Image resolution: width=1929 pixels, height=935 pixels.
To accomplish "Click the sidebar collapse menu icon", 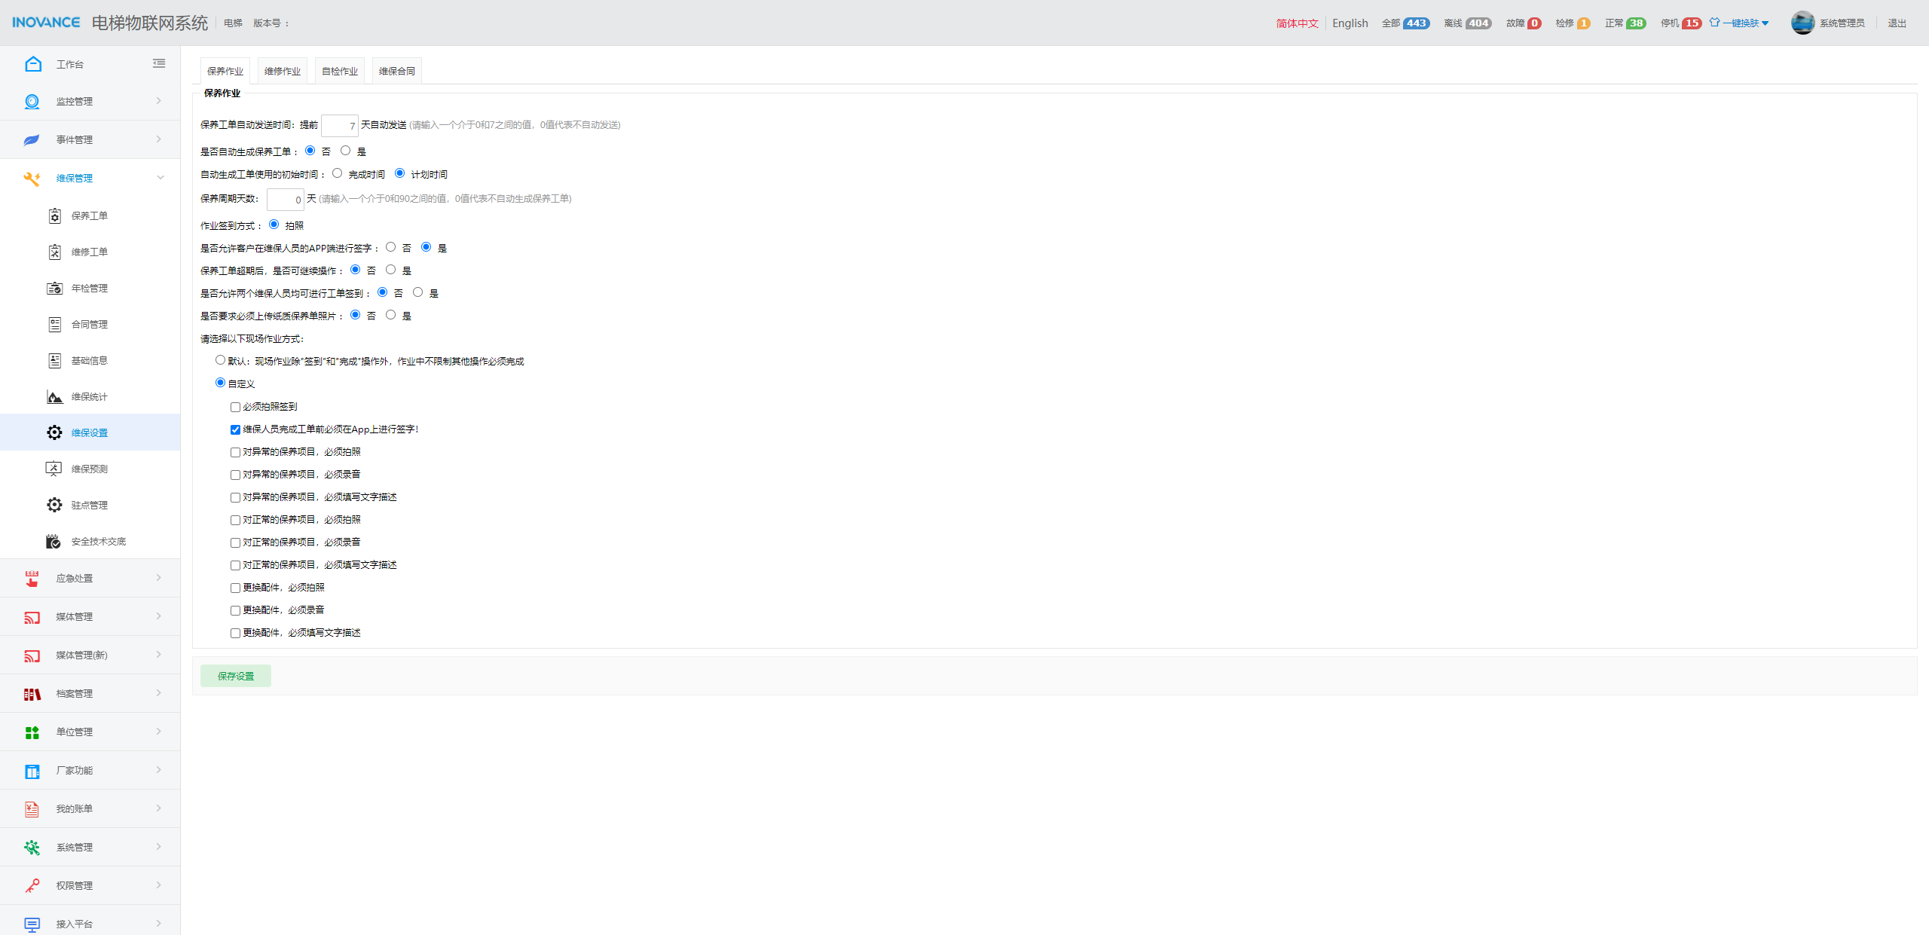I will click(159, 63).
